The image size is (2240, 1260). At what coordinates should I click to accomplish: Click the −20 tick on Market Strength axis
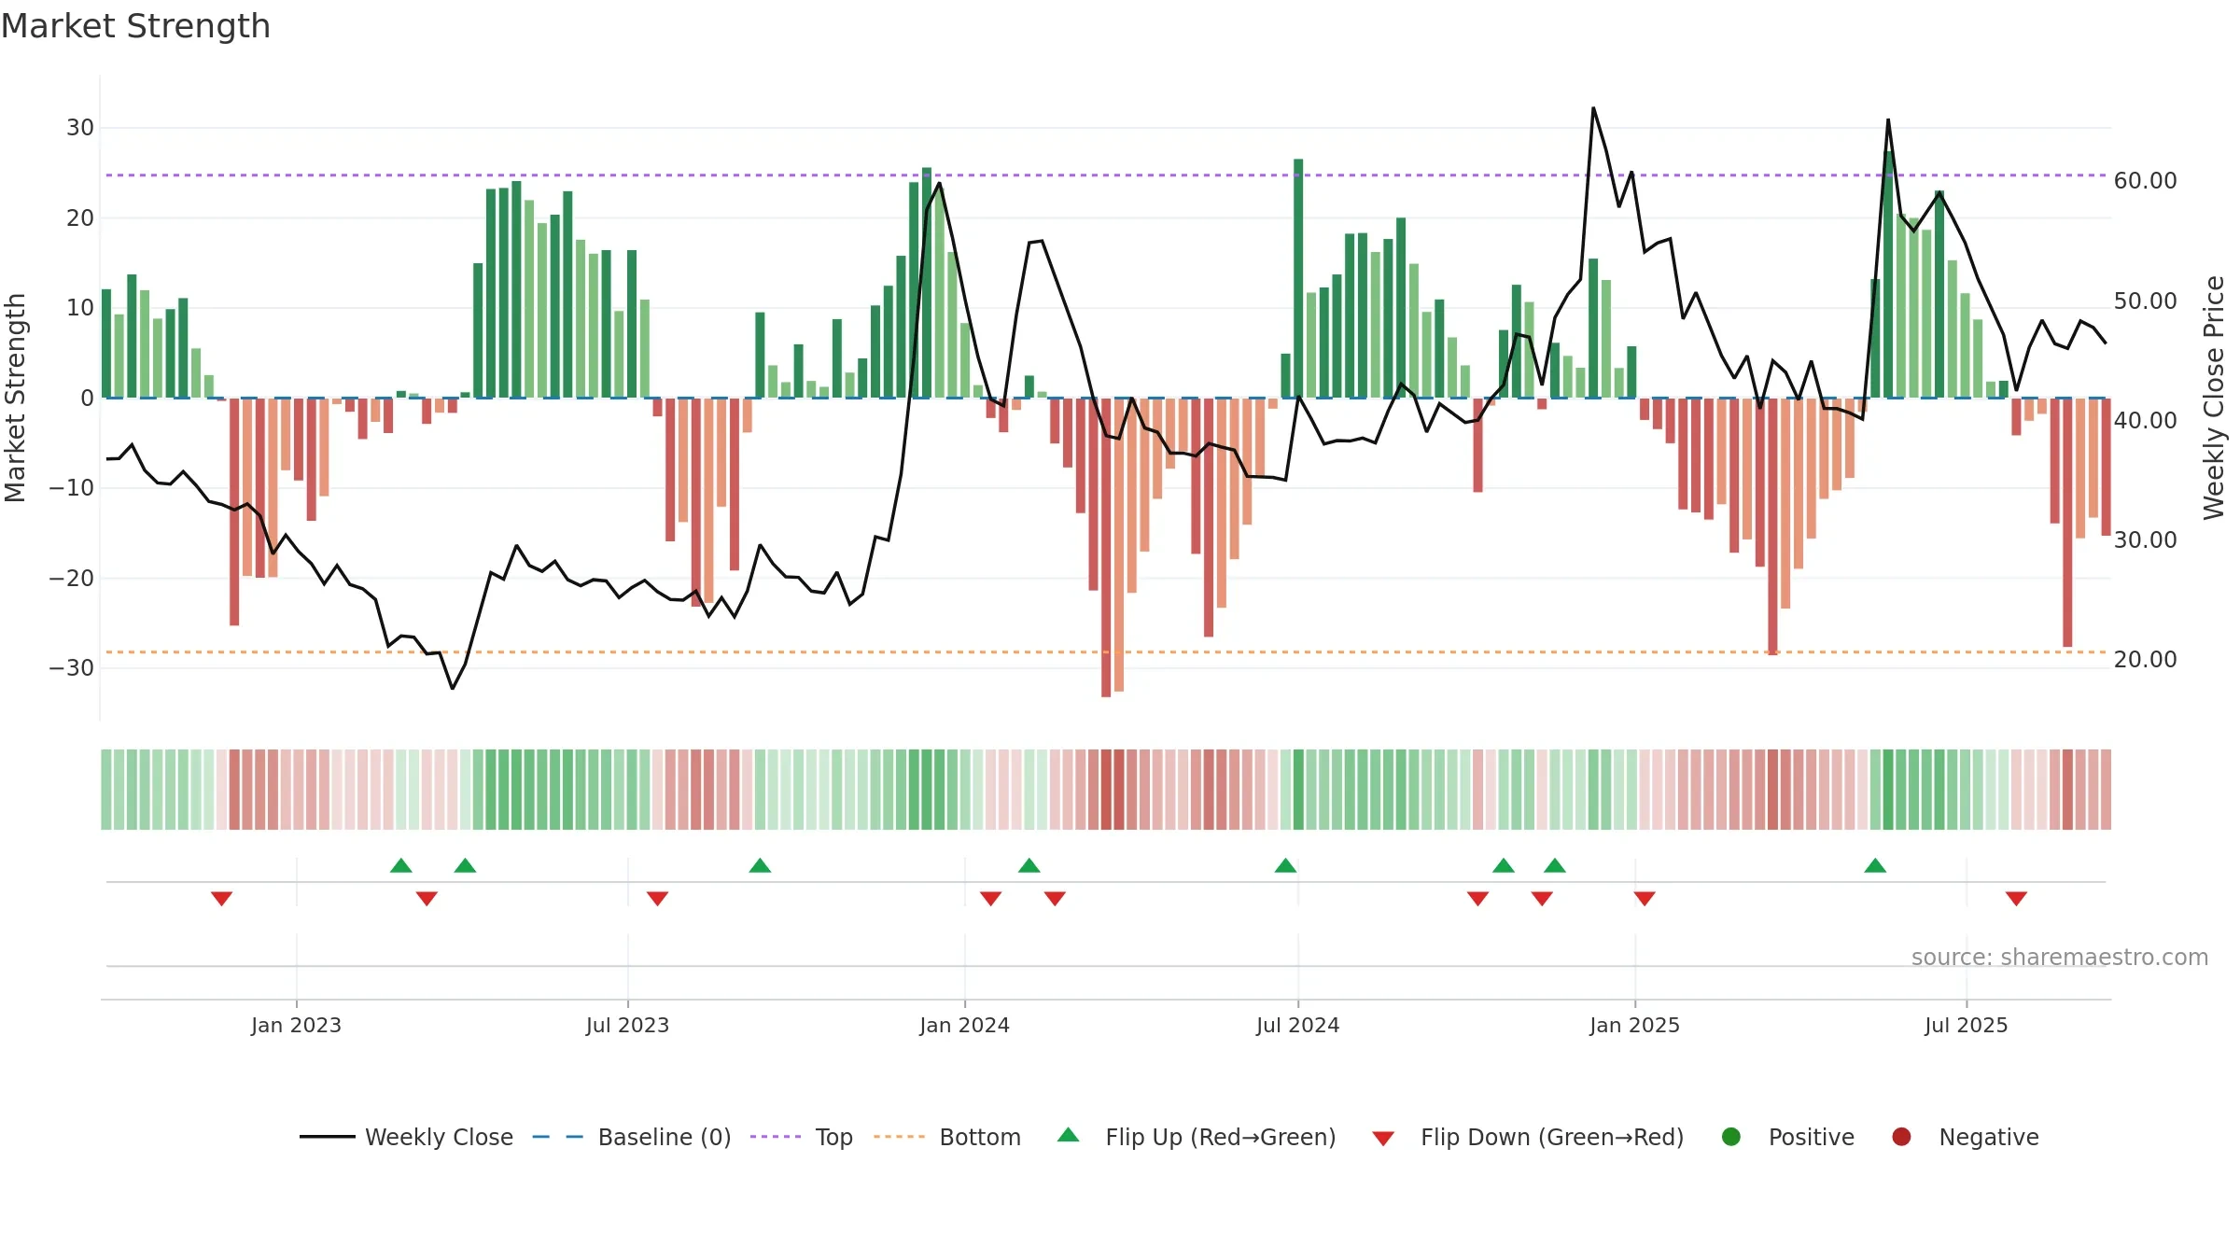(x=72, y=579)
